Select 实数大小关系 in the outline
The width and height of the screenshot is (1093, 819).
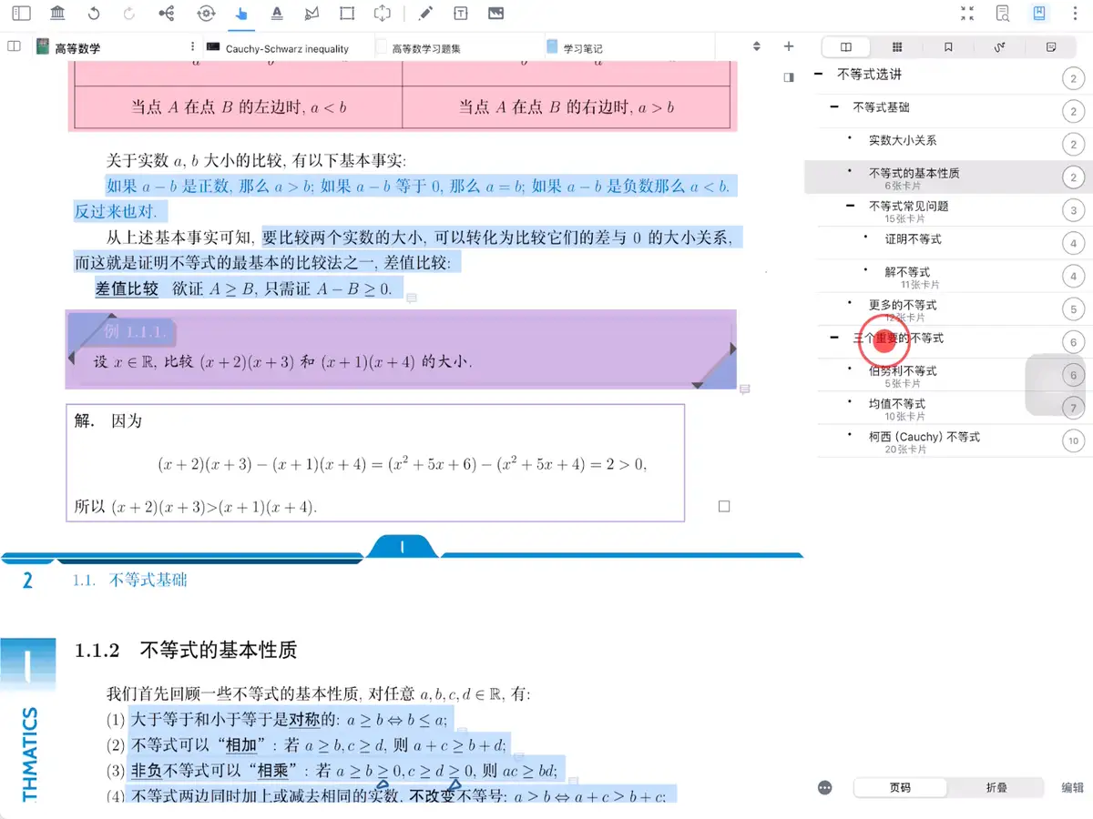(903, 140)
